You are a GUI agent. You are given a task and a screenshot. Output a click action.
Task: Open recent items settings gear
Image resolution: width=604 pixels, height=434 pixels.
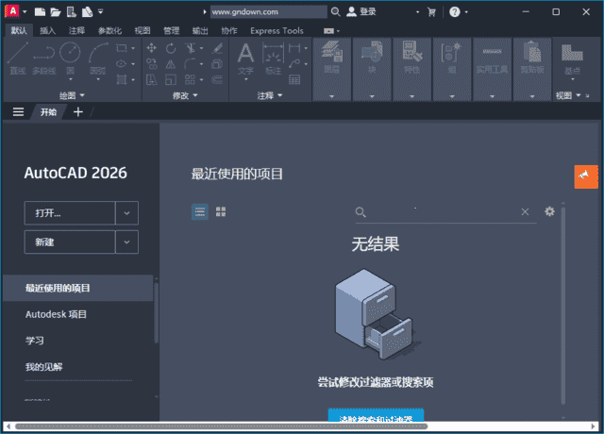click(x=549, y=211)
